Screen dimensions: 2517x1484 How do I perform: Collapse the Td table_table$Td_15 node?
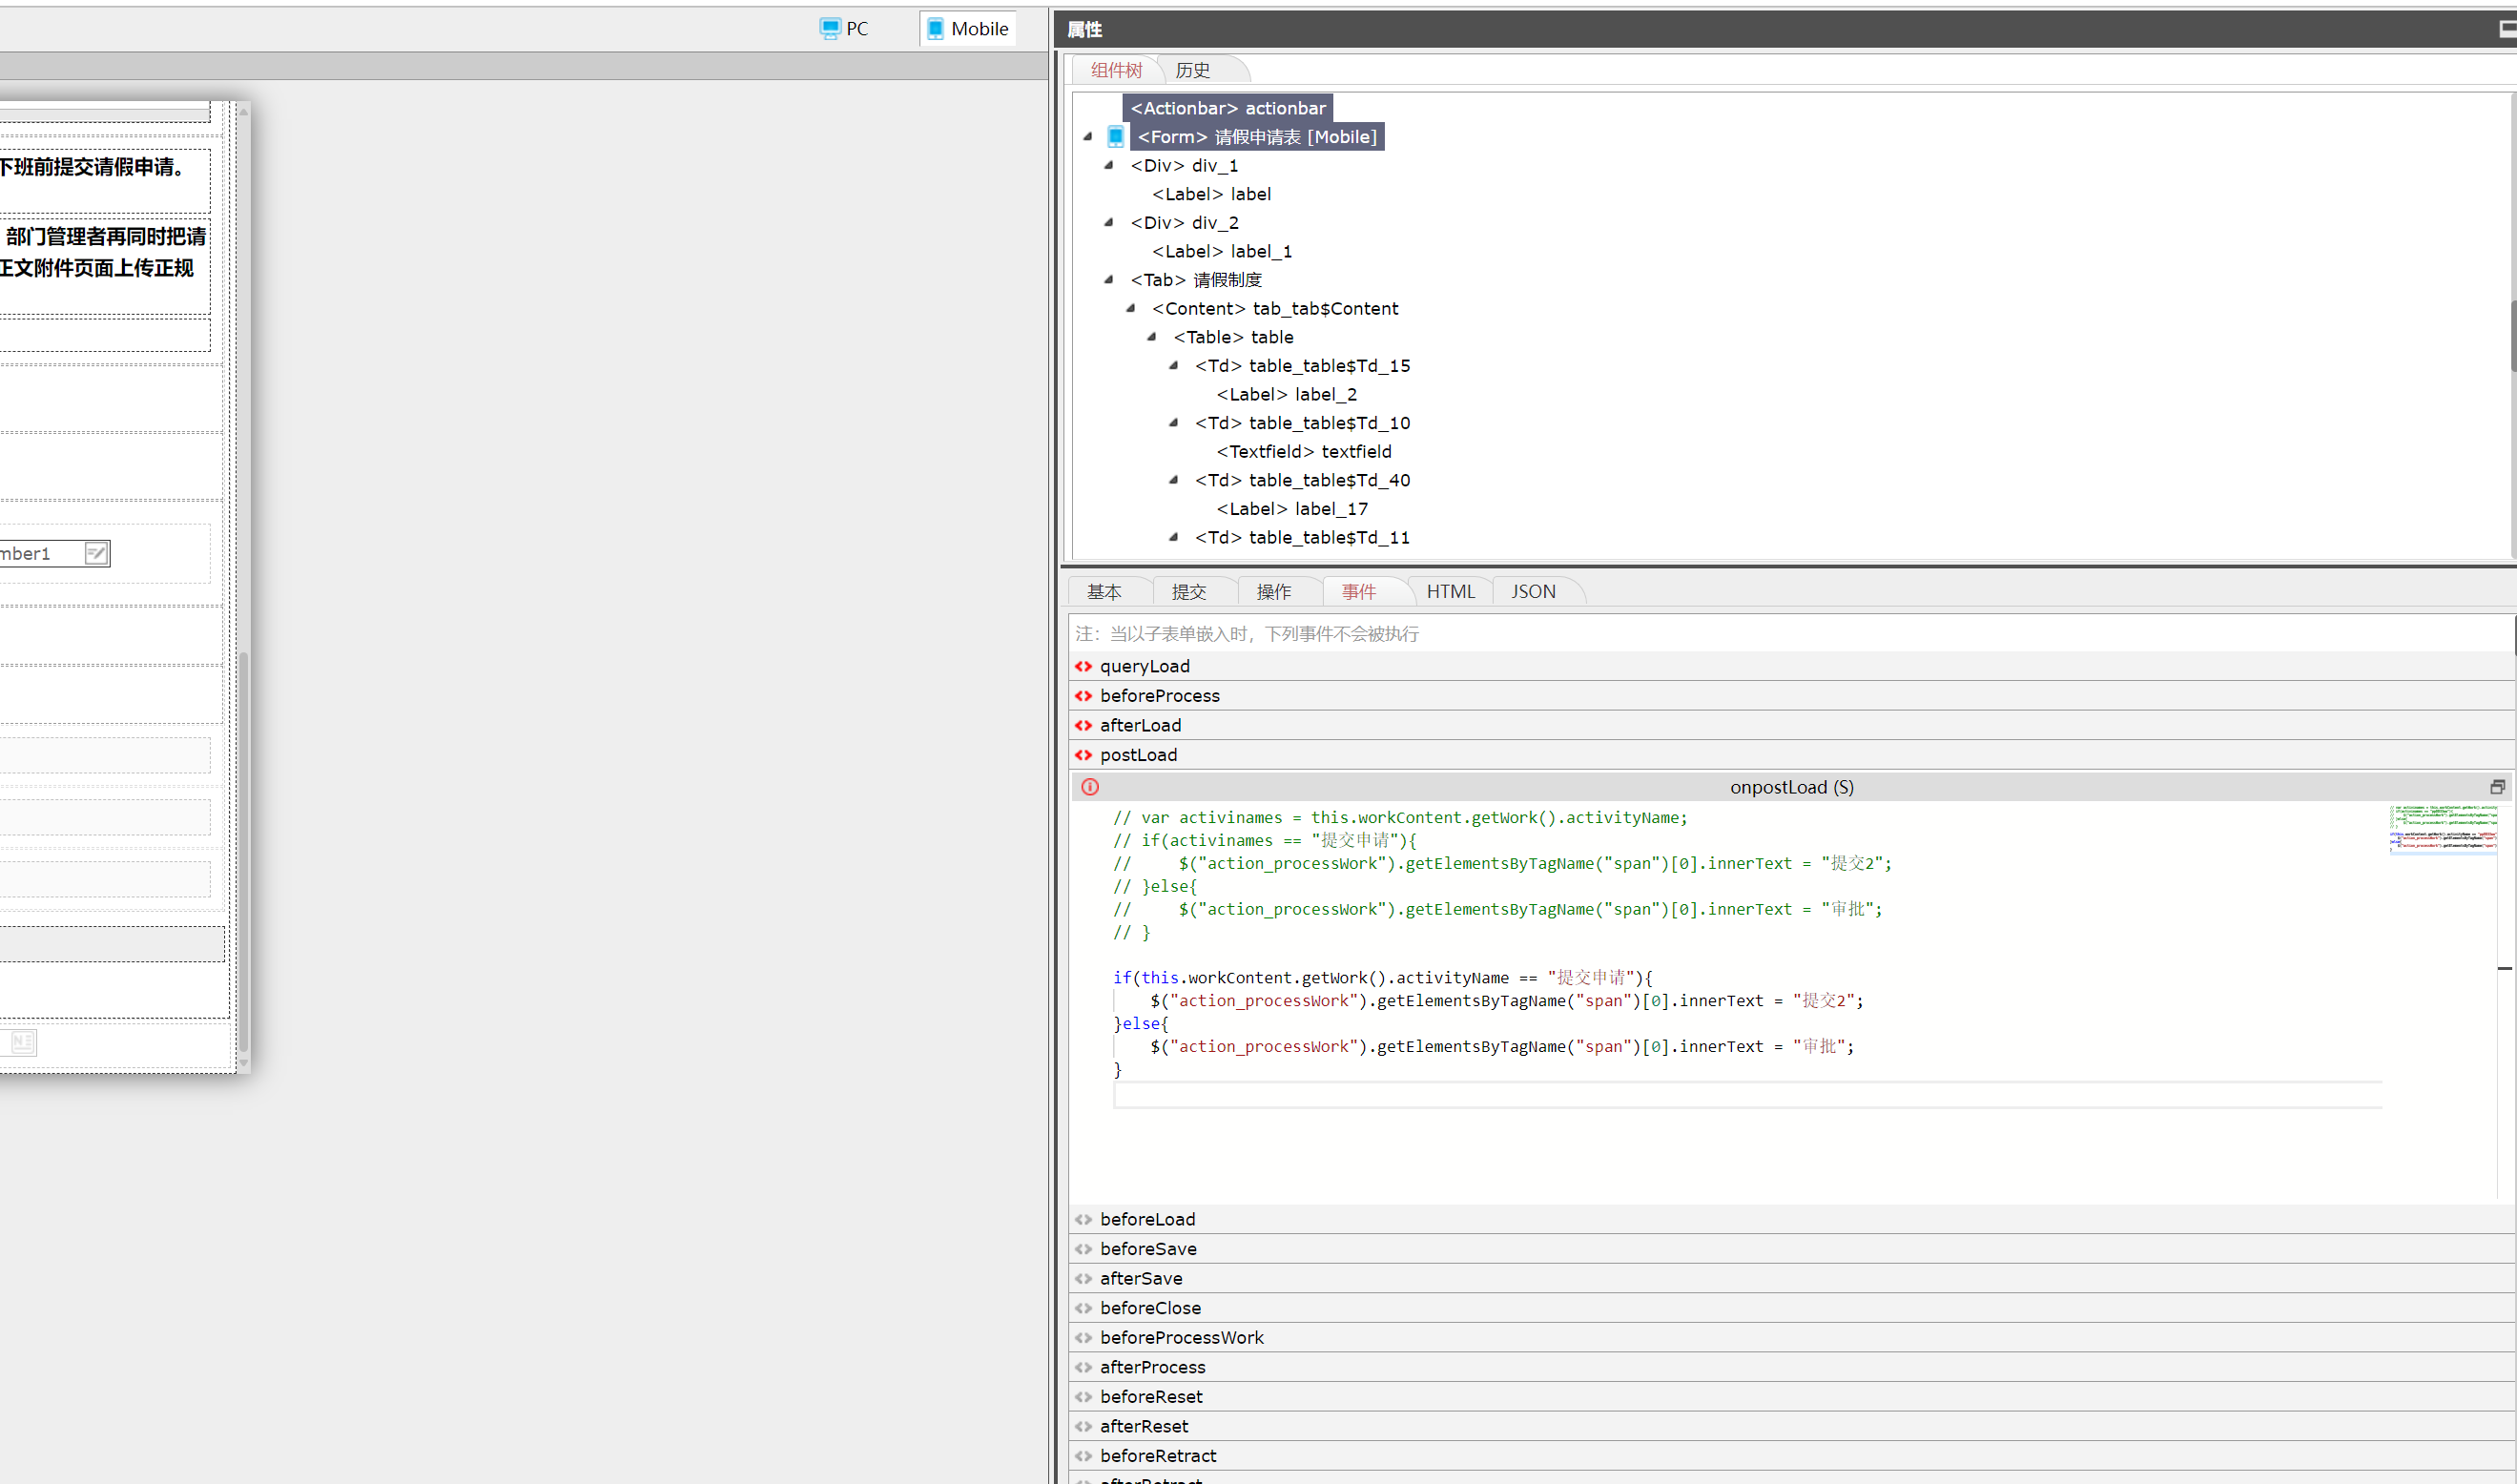1174,366
